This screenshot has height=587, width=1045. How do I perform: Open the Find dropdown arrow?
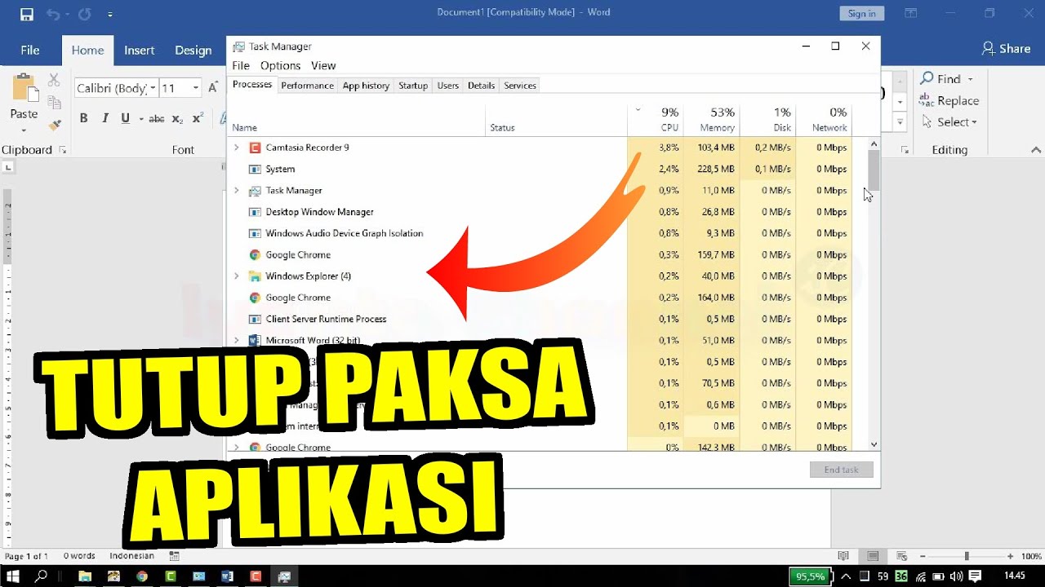click(970, 79)
